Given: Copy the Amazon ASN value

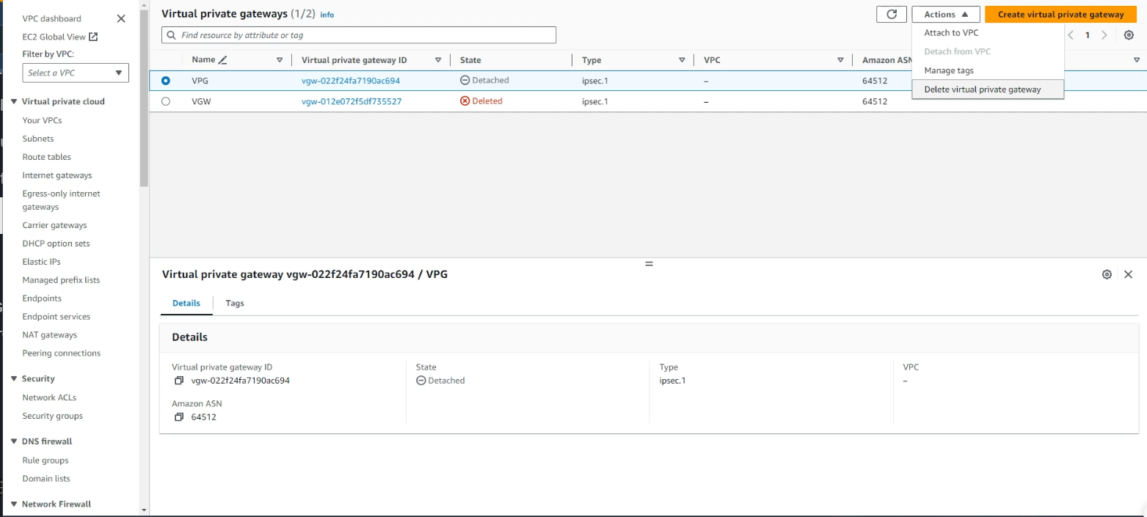Looking at the screenshot, I should tap(179, 417).
